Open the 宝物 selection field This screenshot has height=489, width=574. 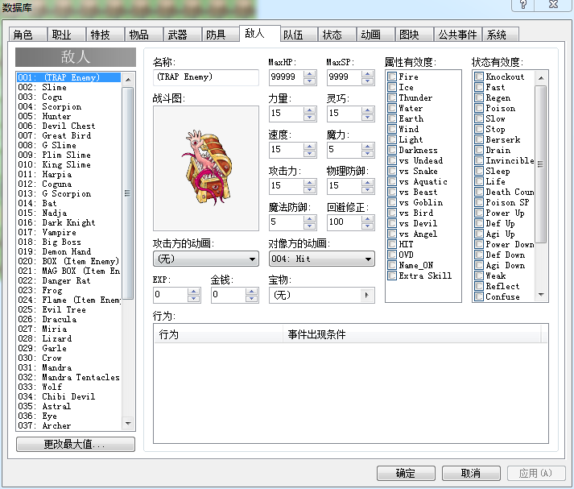coord(321,295)
